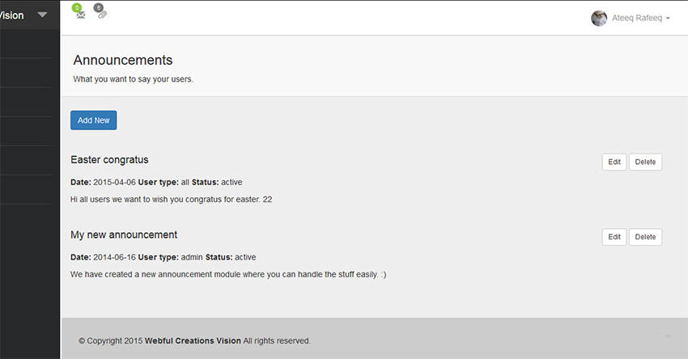Image resolution: width=688 pixels, height=359 pixels.
Task: Click the user avatar photo
Action: pyautogui.click(x=599, y=18)
